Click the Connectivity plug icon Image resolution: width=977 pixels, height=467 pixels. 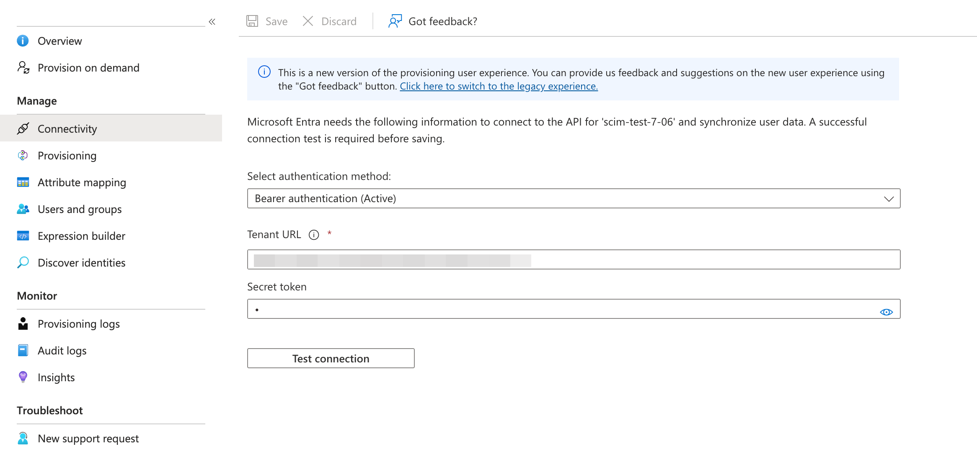pos(23,128)
